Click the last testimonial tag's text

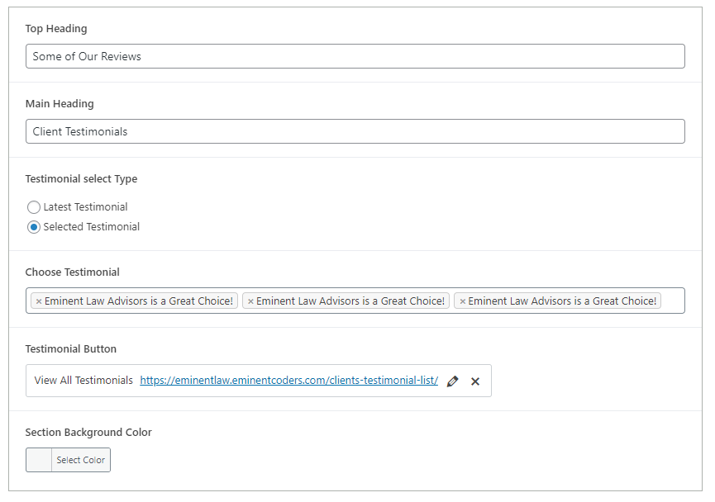562,301
